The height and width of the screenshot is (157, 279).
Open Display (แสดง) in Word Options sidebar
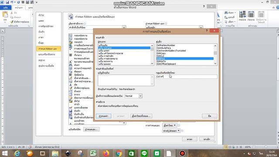[x=41, y=21]
